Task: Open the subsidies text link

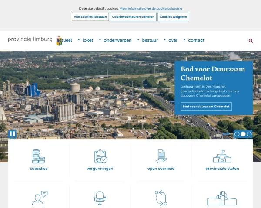Action: (x=39, y=169)
